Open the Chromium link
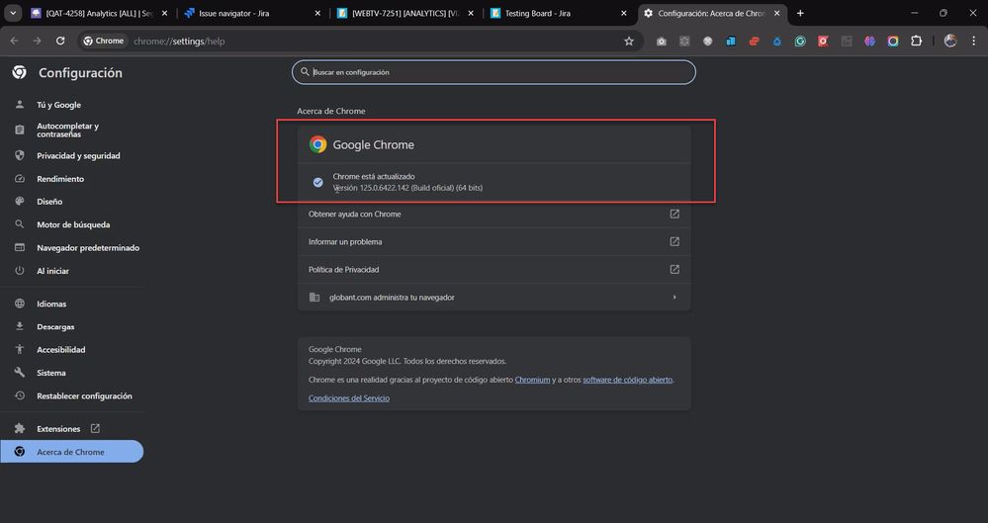The width and height of the screenshot is (988, 523). [x=532, y=380]
